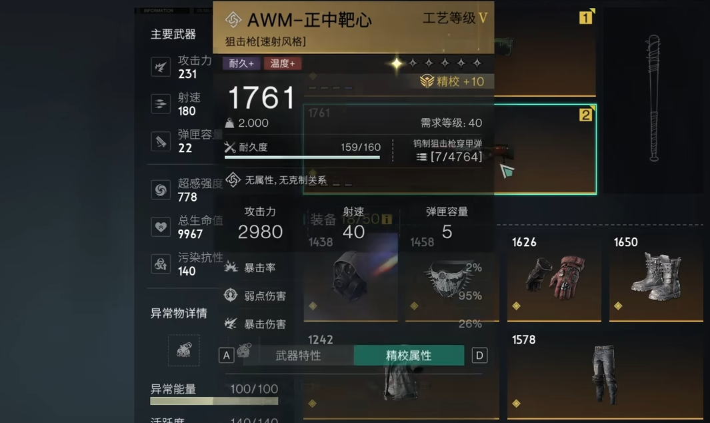710x423 pixels.
Task: Click the 温度+ modifier tag
Action: 283,63
